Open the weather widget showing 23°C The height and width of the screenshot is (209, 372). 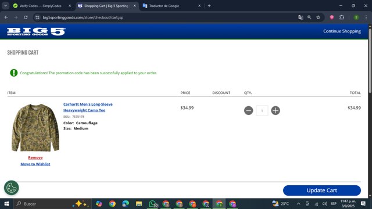(x=280, y=204)
